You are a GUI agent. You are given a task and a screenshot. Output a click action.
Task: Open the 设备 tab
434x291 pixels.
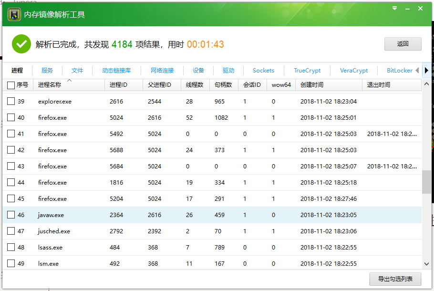(198, 71)
